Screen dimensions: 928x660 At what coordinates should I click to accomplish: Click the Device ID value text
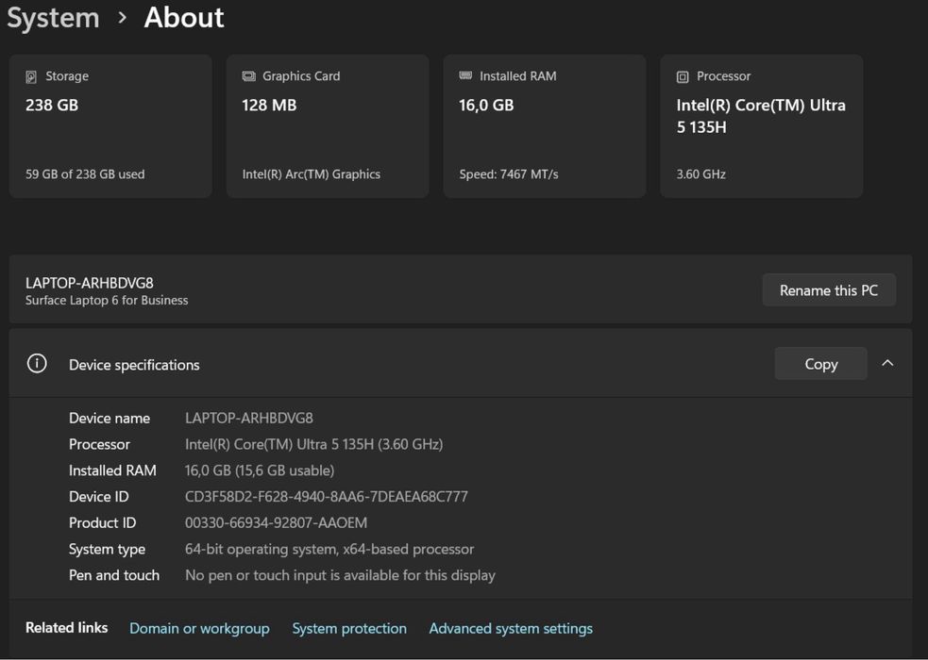(x=326, y=497)
